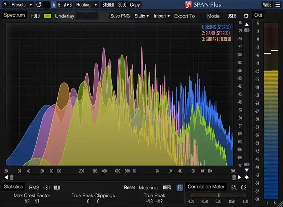Open spectrum settings gear icon
The width and height of the screenshot is (283, 207).
(x=246, y=16)
